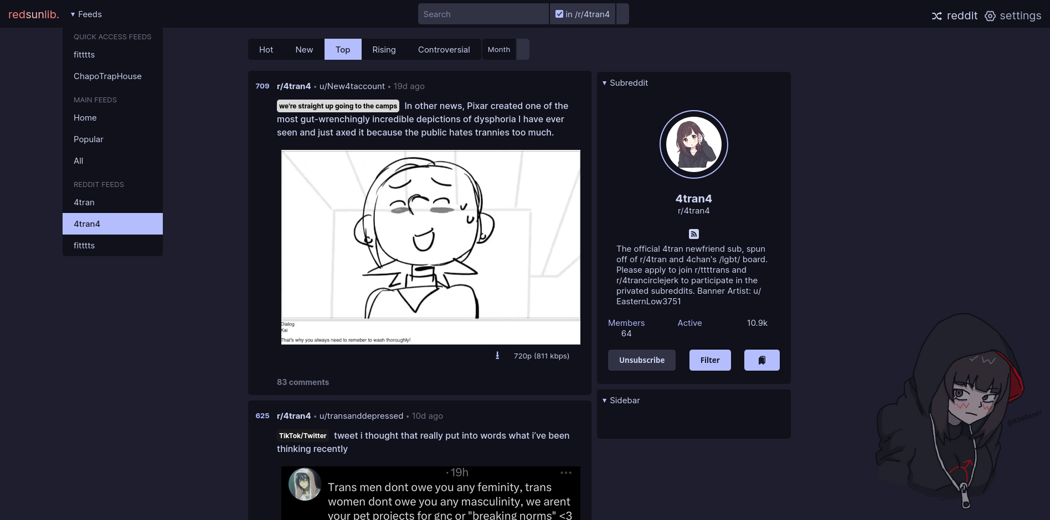This screenshot has width=1050, height=520.
Task: Click the 10.9k members count
Action: pos(757,323)
